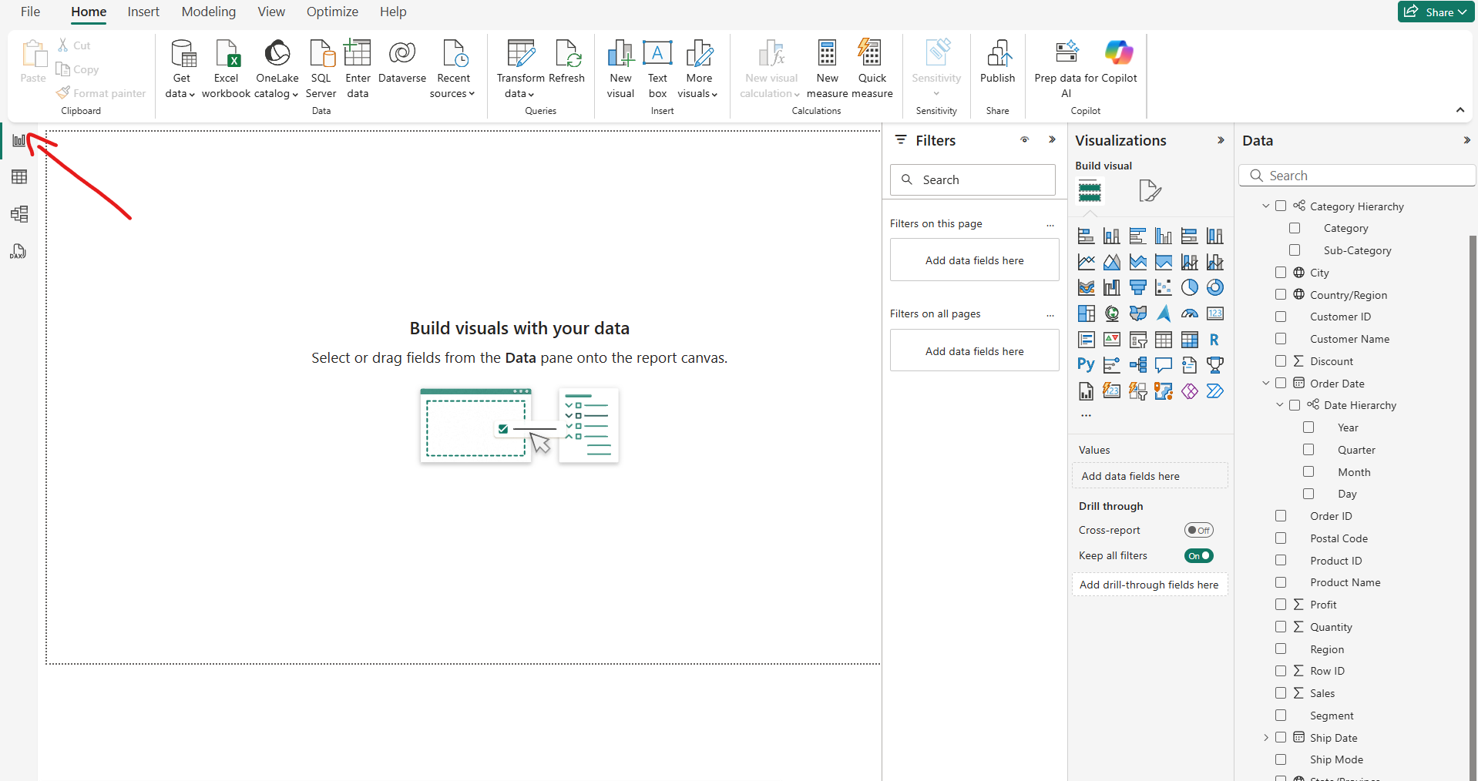
Task: Open Format visual tab with brush icon
Action: [1150, 190]
